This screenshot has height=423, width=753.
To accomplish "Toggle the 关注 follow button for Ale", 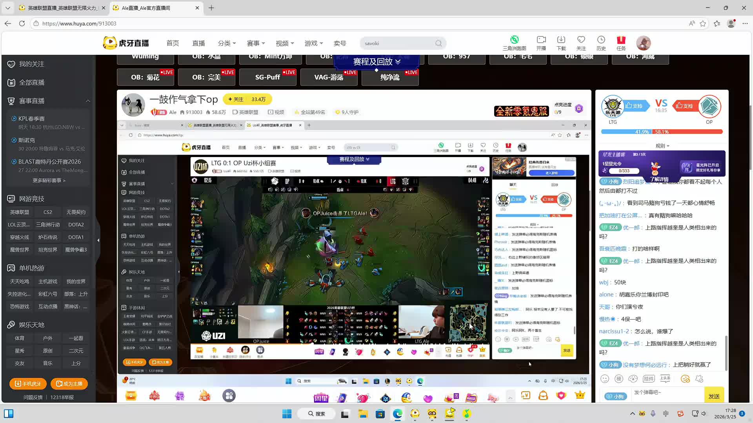I will coord(236,99).
